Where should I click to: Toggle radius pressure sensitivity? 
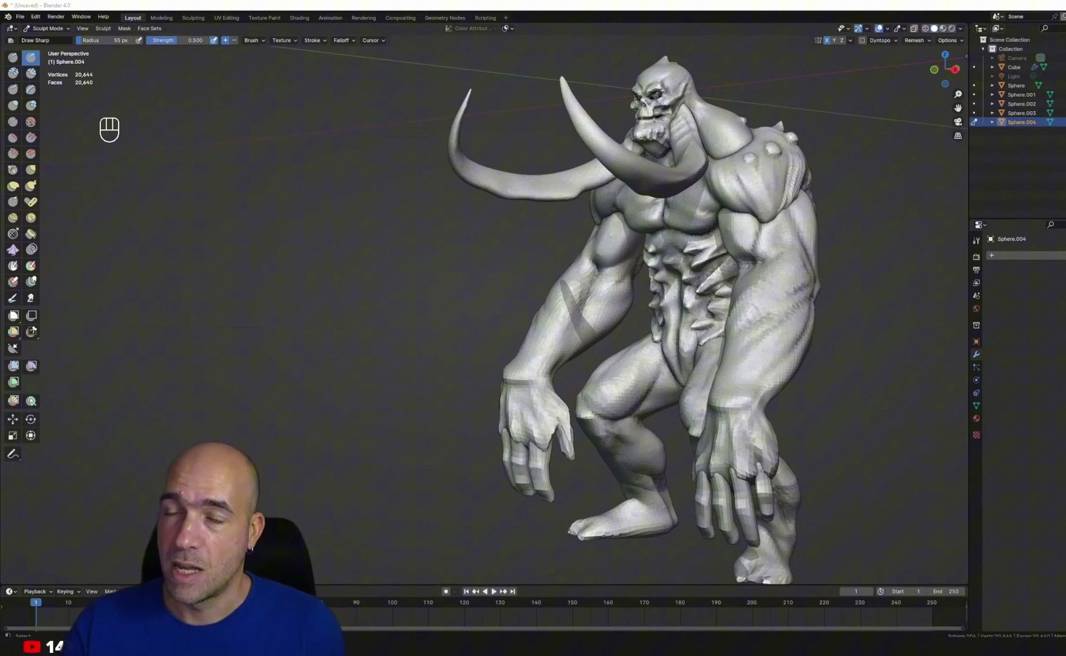point(139,41)
